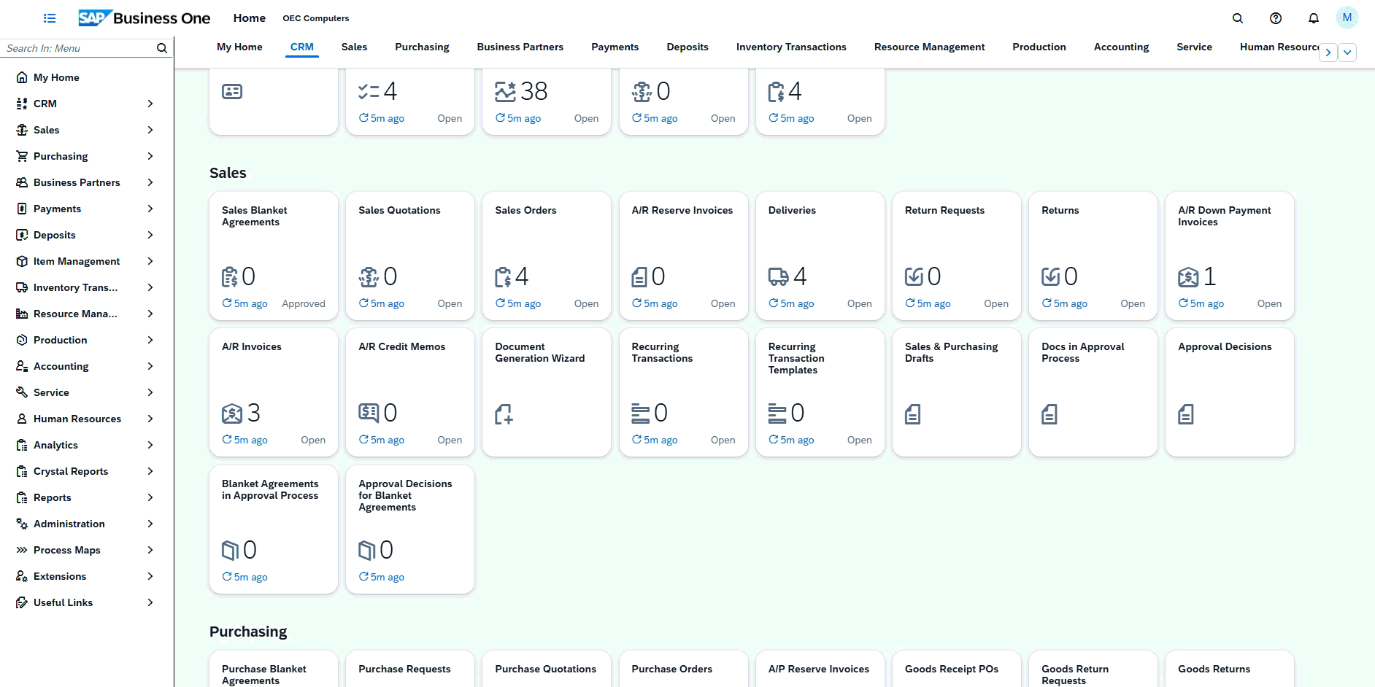Screen dimensions: 1375x687
Task: Click Returns tile icon
Action: pyautogui.click(x=1050, y=277)
